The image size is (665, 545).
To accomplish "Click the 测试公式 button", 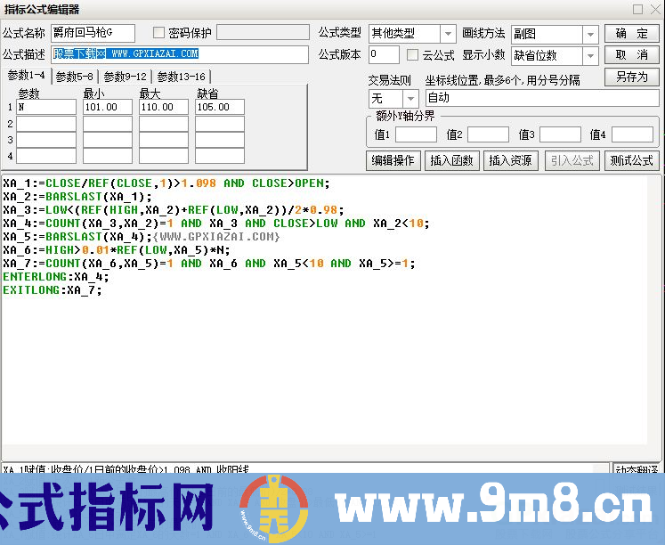I will coord(631,161).
